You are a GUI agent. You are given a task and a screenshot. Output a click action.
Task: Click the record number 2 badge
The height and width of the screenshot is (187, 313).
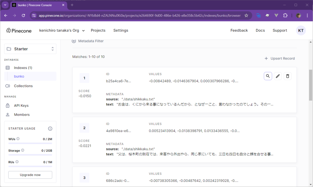coord(84,128)
